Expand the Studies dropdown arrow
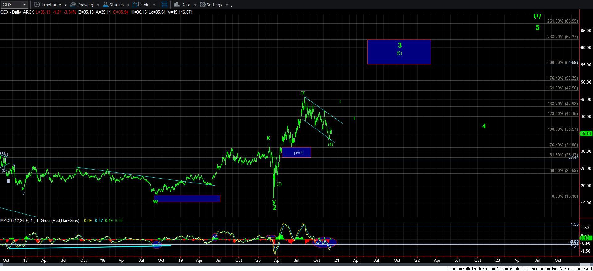593x271 pixels. pyautogui.click(x=128, y=5)
